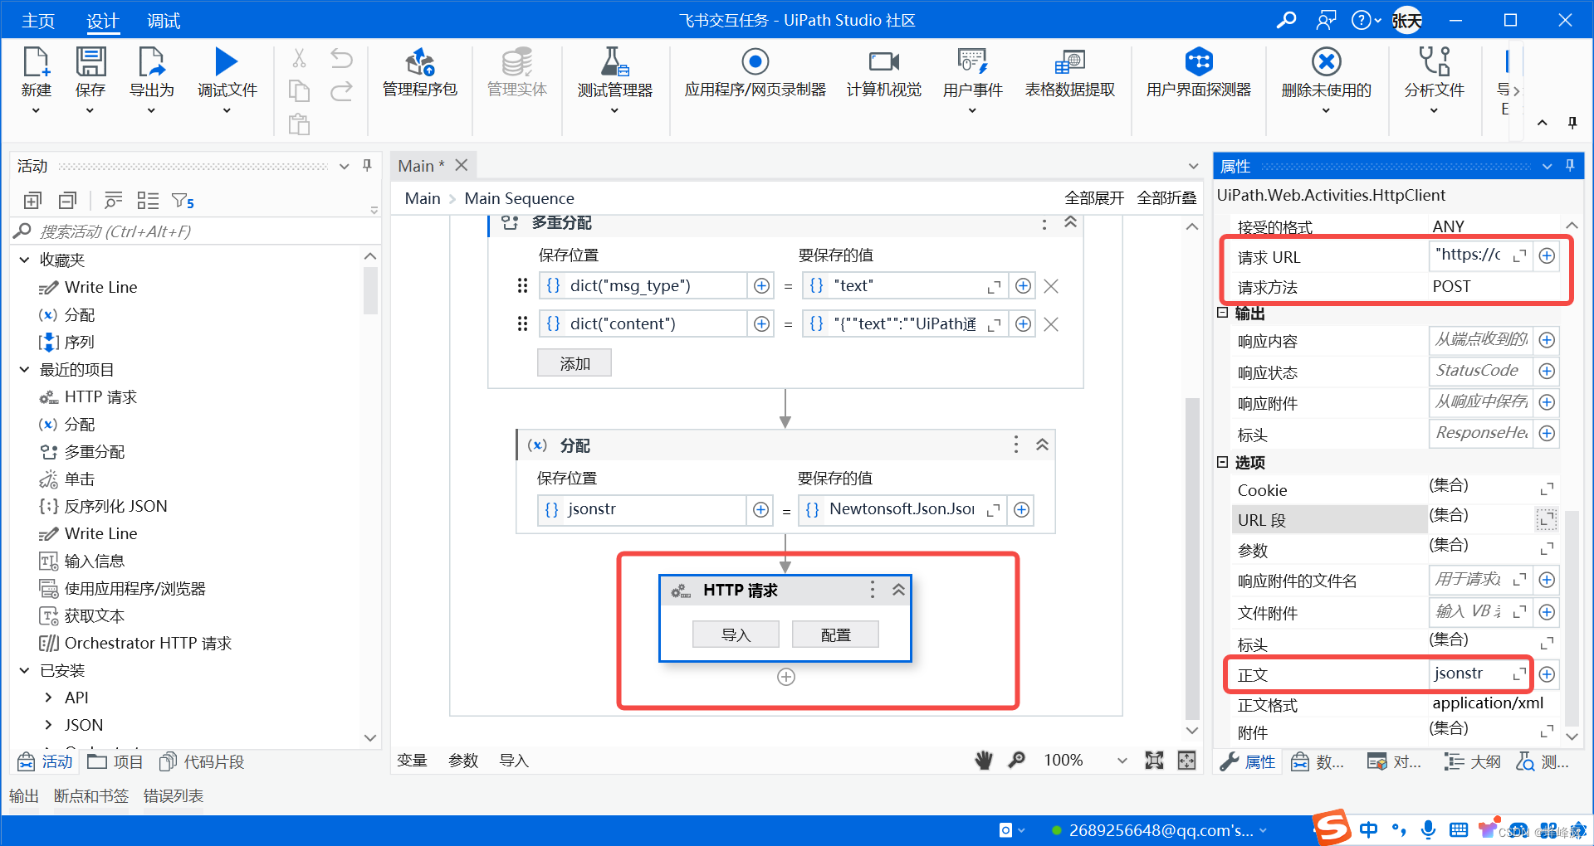Click plus button next to 正文 jsonstr field

click(1547, 674)
